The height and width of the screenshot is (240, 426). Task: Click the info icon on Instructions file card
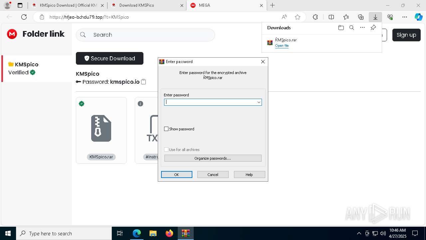pyautogui.click(x=140, y=104)
